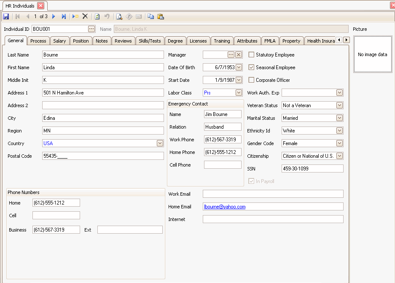Click into the Work Email field
Image resolution: width=395 pixels, height=283 pixels.
pyautogui.click(x=273, y=194)
